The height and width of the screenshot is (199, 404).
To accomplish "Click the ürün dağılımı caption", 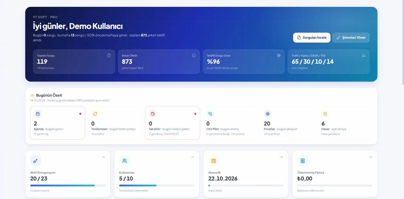I will pos(299,68).
